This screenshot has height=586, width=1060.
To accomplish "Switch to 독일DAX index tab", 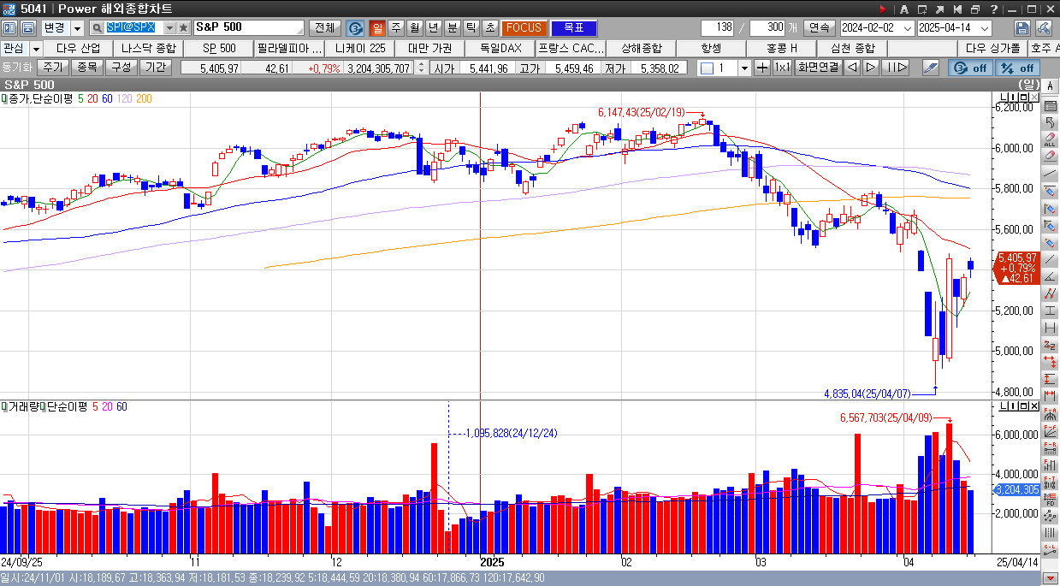I will click(500, 48).
